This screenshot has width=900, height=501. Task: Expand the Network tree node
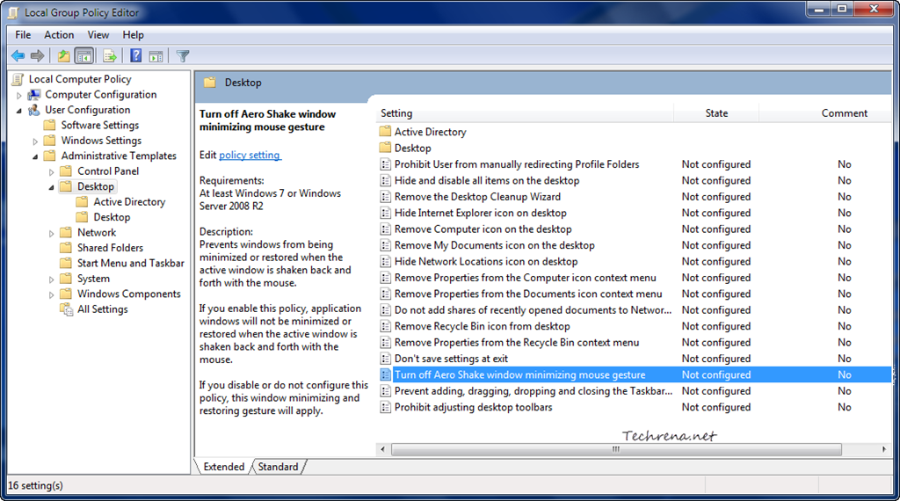(51, 233)
